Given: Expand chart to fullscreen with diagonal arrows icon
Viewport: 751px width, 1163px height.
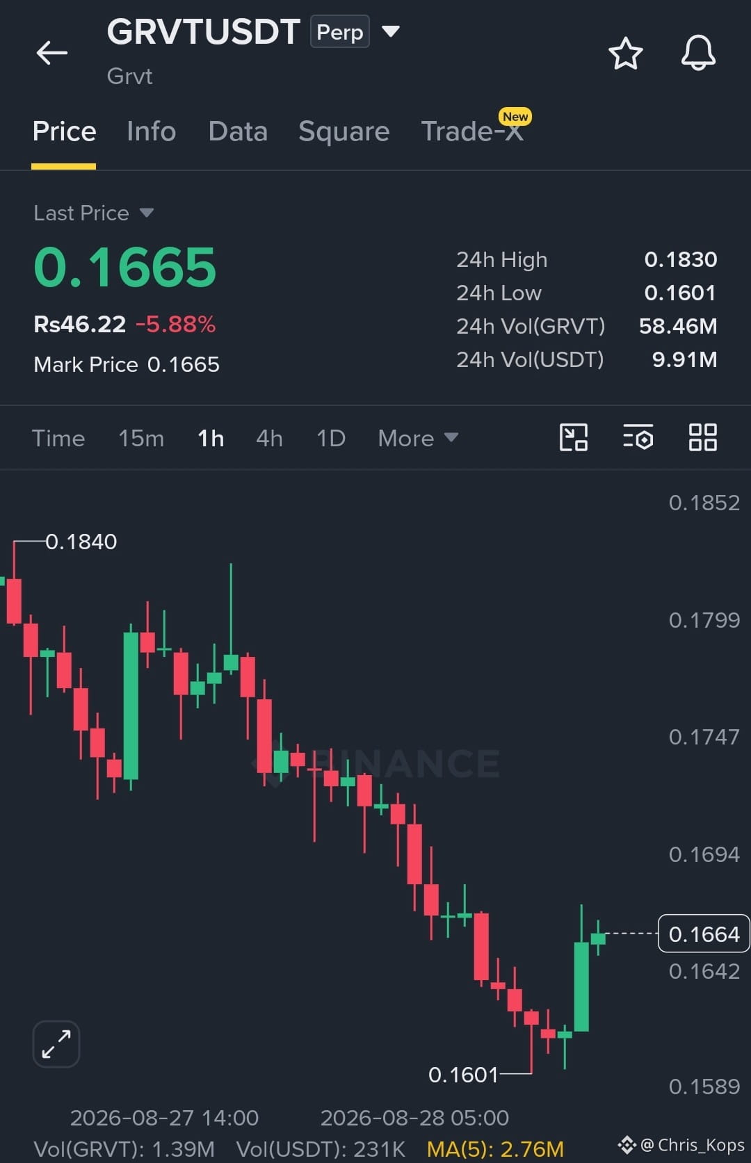Looking at the screenshot, I should click(x=56, y=1044).
